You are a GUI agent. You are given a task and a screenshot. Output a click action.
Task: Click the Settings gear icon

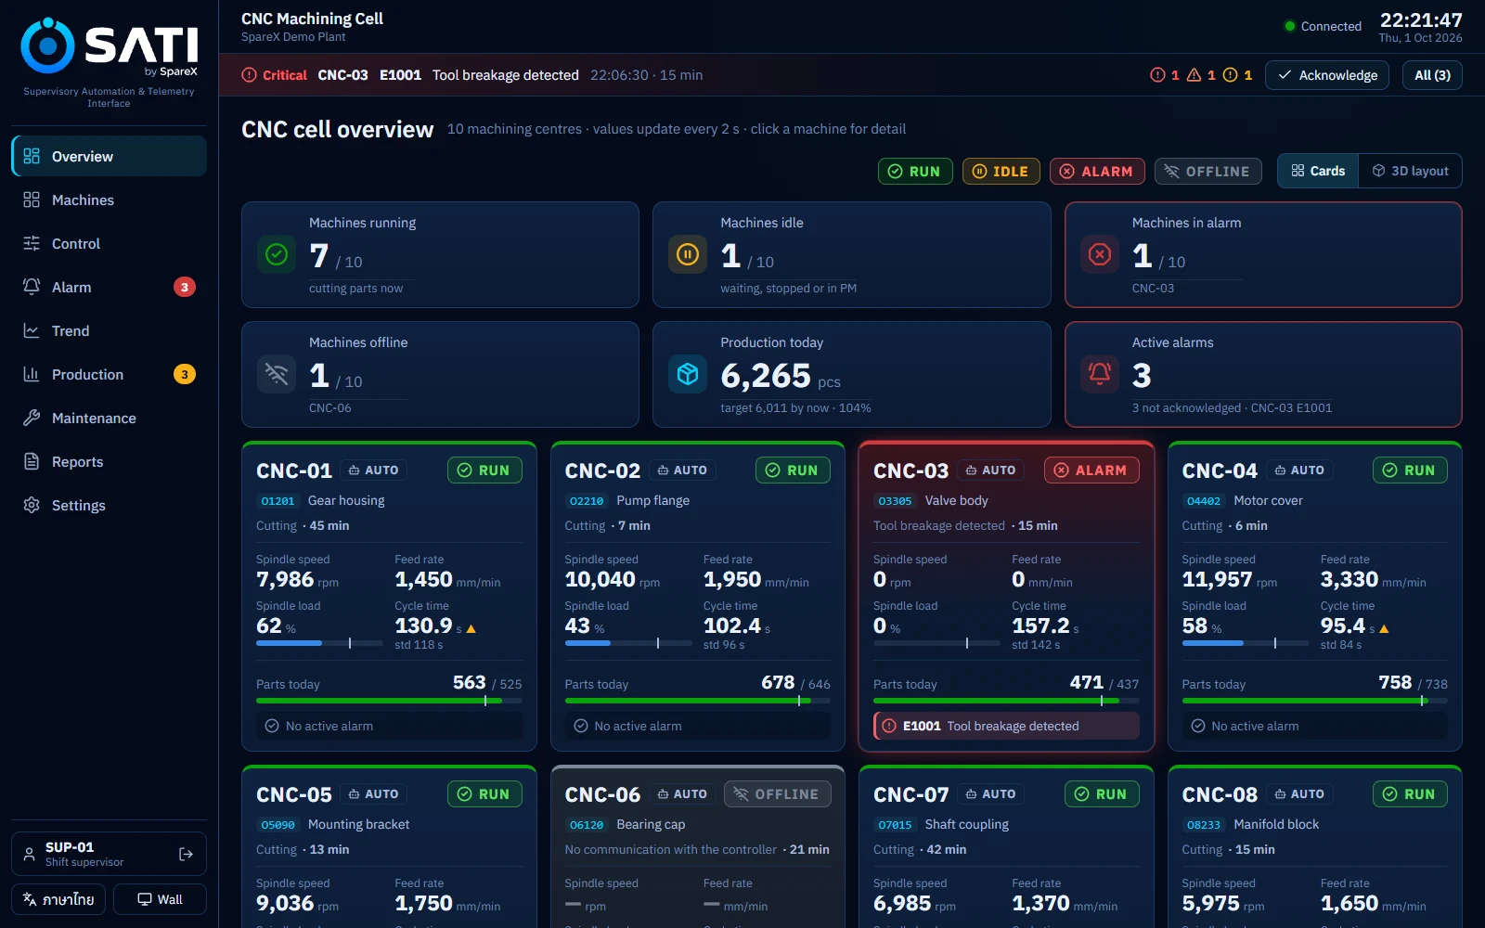tap(32, 505)
